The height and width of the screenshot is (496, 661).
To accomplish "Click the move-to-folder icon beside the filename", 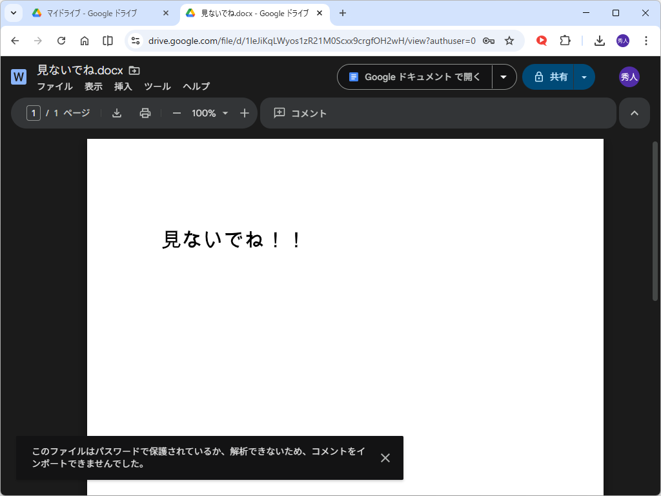I will tap(134, 70).
